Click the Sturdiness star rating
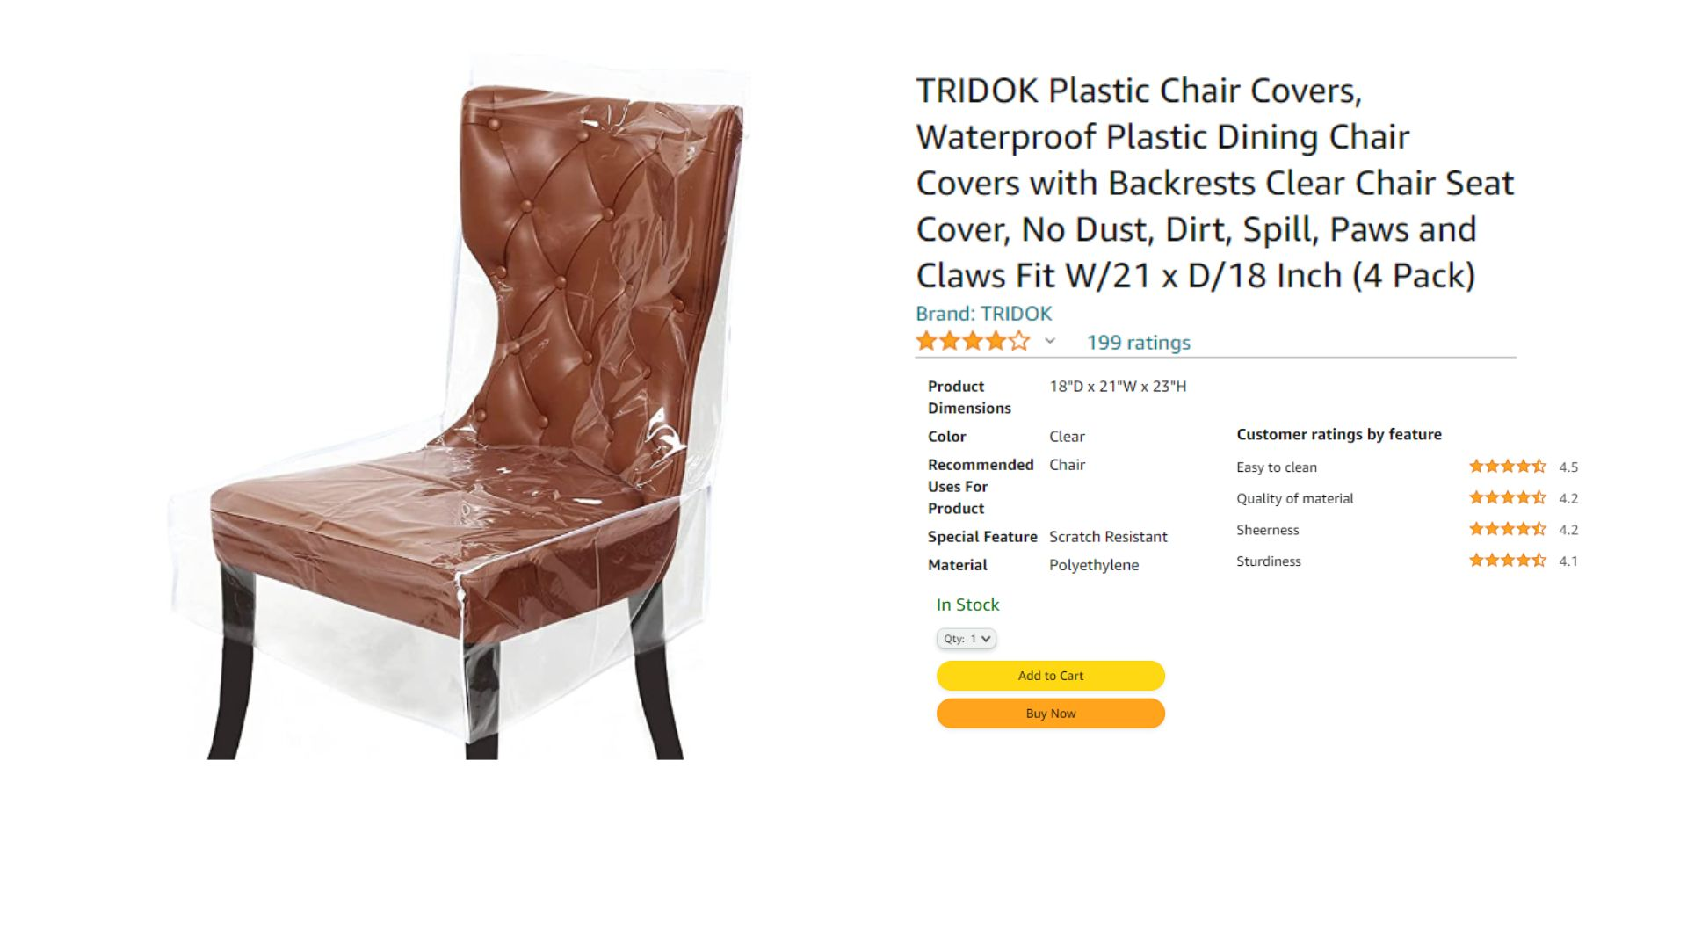Screen dimensions: 1687x949 point(1508,561)
